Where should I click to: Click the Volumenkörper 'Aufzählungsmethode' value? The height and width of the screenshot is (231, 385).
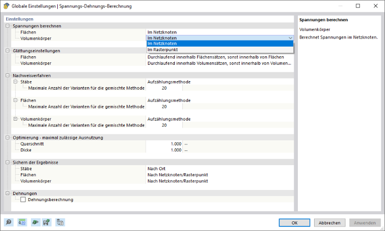point(169,119)
